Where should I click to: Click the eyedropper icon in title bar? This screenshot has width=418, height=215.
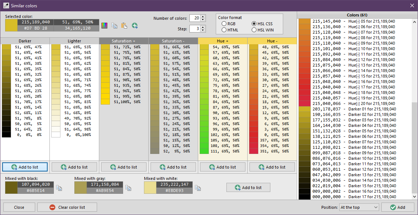tap(5, 6)
